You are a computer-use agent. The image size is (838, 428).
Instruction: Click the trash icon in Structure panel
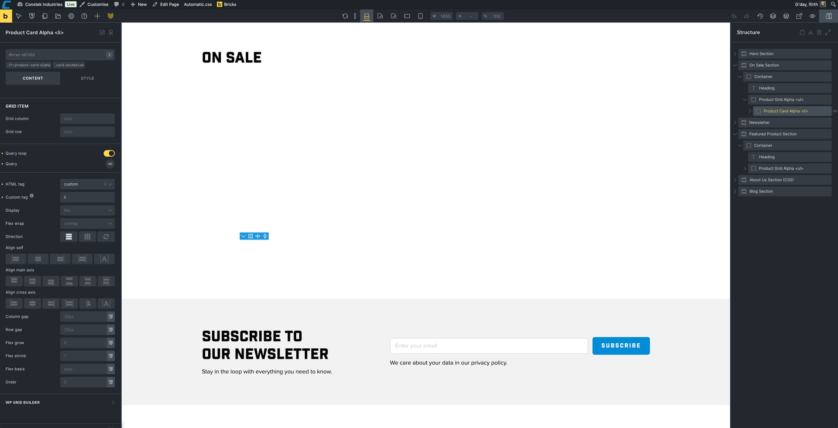point(819,32)
